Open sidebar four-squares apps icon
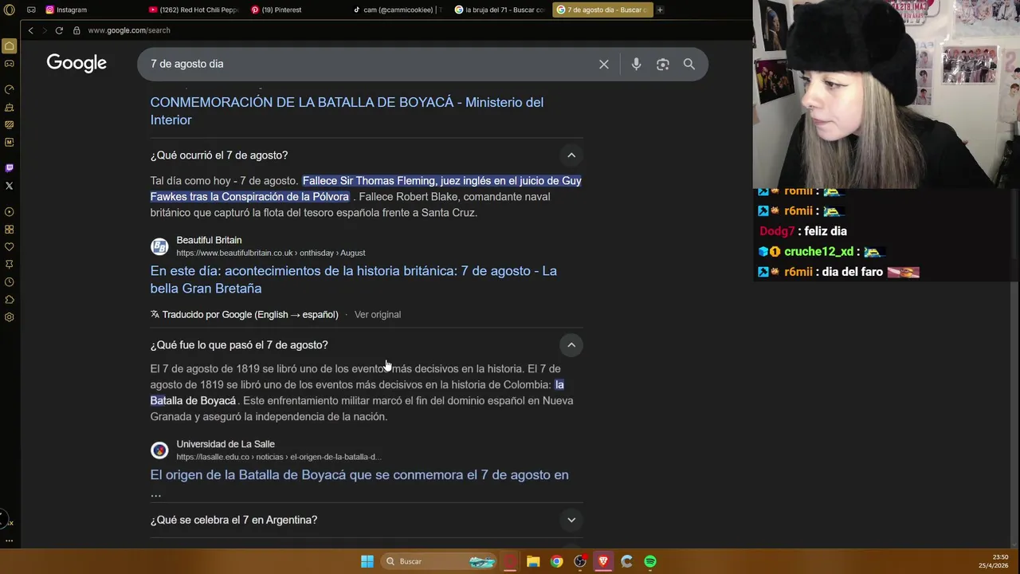1020x574 pixels. coord(10,230)
